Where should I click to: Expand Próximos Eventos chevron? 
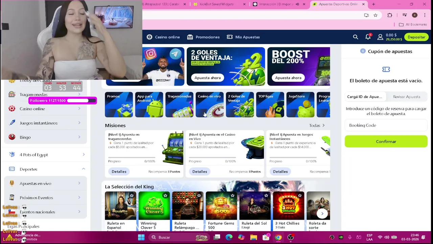coord(79,198)
